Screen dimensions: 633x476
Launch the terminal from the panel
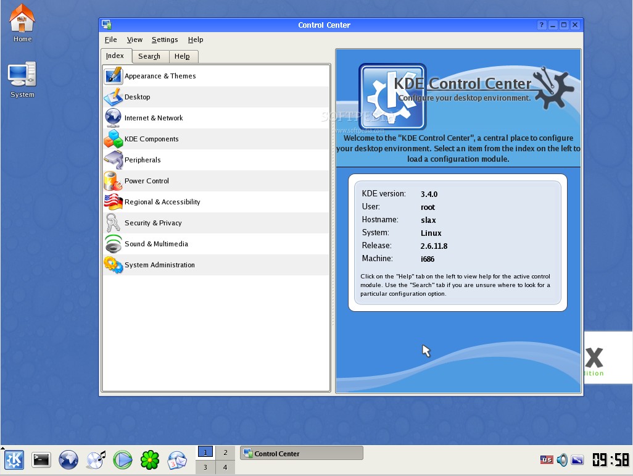(x=41, y=460)
